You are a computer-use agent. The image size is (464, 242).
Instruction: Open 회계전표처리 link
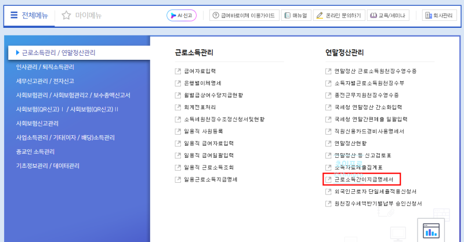tap(200, 107)
